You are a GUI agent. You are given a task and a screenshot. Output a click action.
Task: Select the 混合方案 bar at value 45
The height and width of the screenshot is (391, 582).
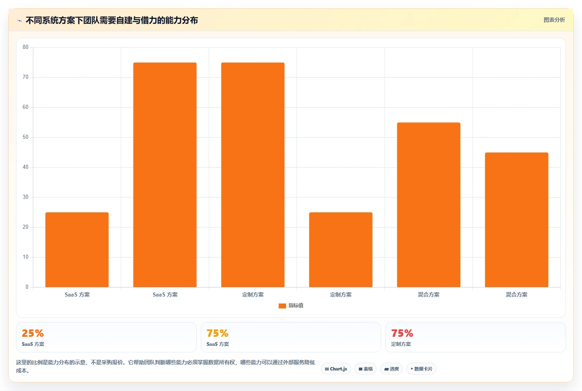(516, 220)
